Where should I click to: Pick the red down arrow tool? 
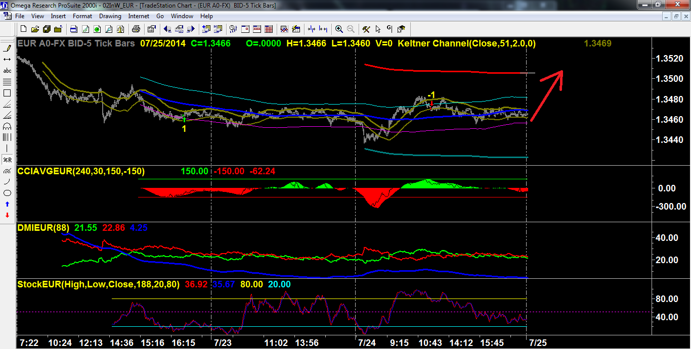tap(7, 215)
